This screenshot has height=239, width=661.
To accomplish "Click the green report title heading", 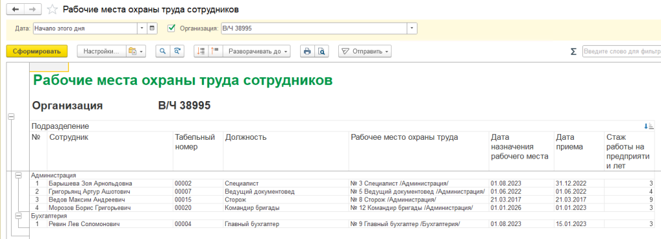I will 183,81.
